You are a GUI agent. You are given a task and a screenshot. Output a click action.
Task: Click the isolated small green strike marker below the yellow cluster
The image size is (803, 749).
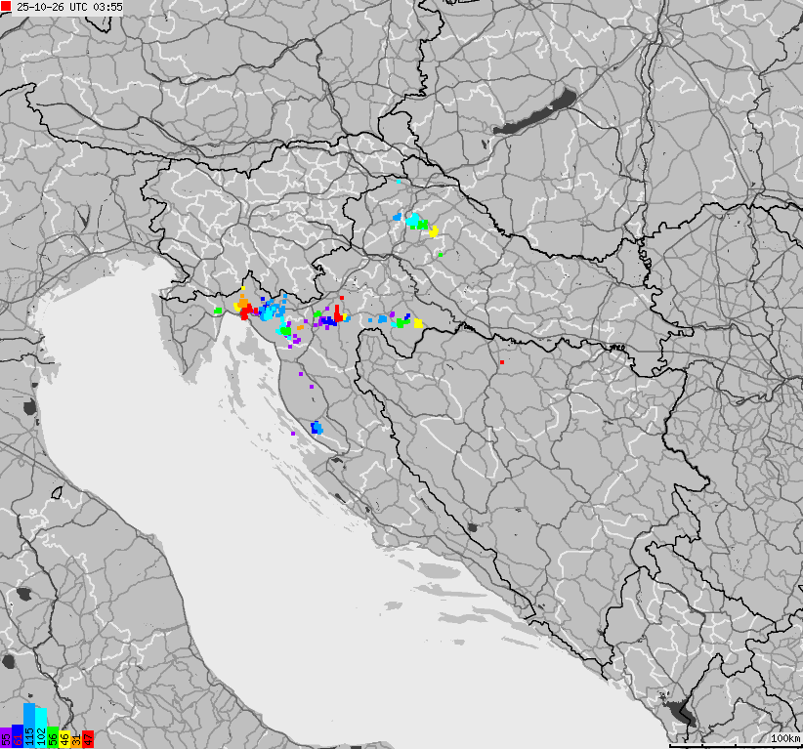coord(441,255)
